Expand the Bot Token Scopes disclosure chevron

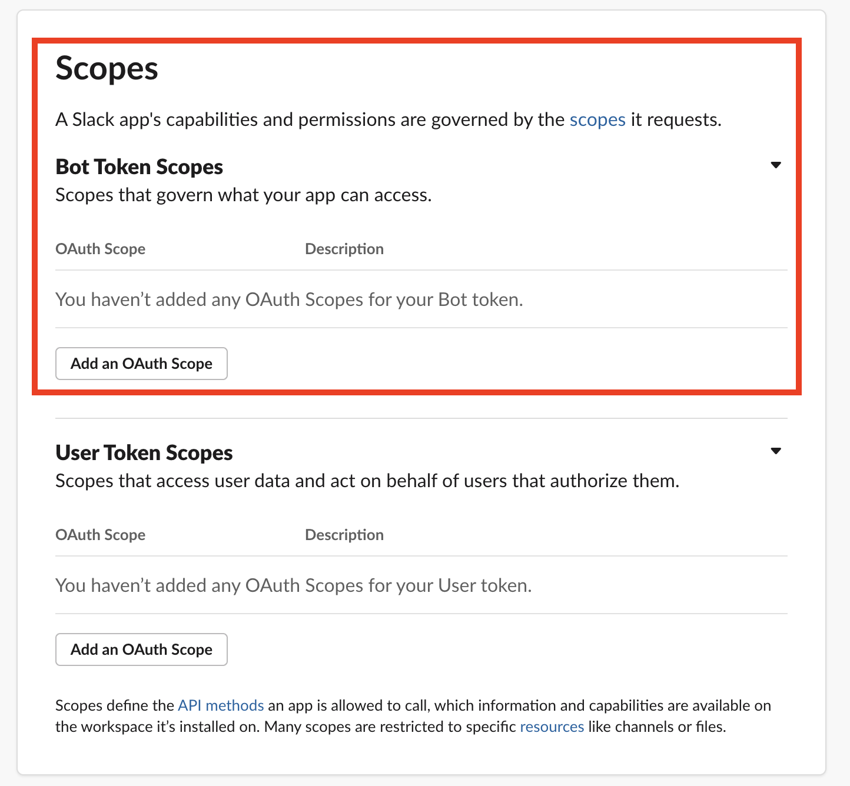[x=776, y=165]
